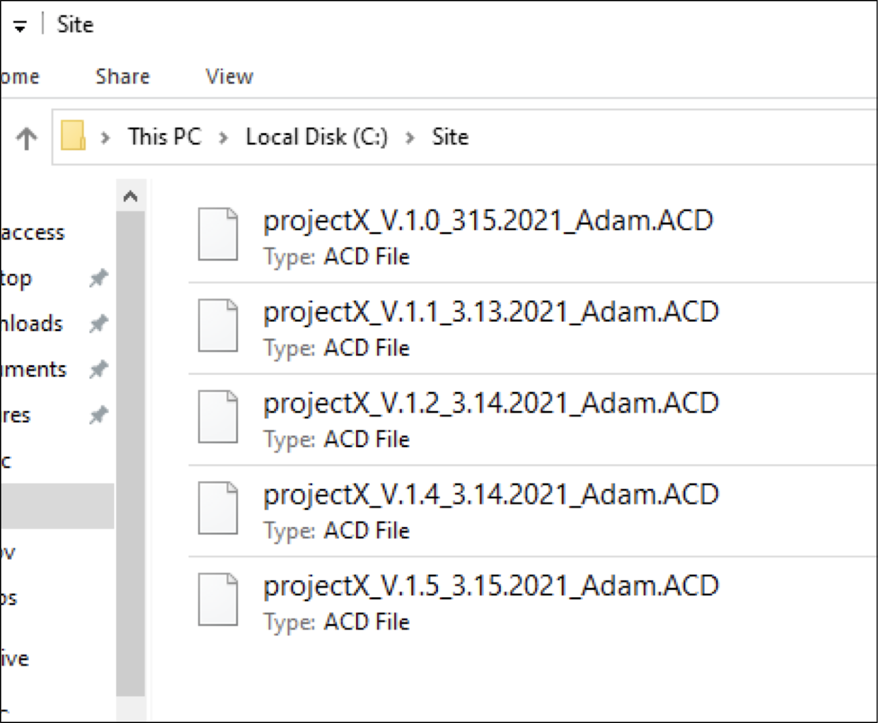Click file icon for projectX_V.1.0 ACD file

tap(218, 234)
